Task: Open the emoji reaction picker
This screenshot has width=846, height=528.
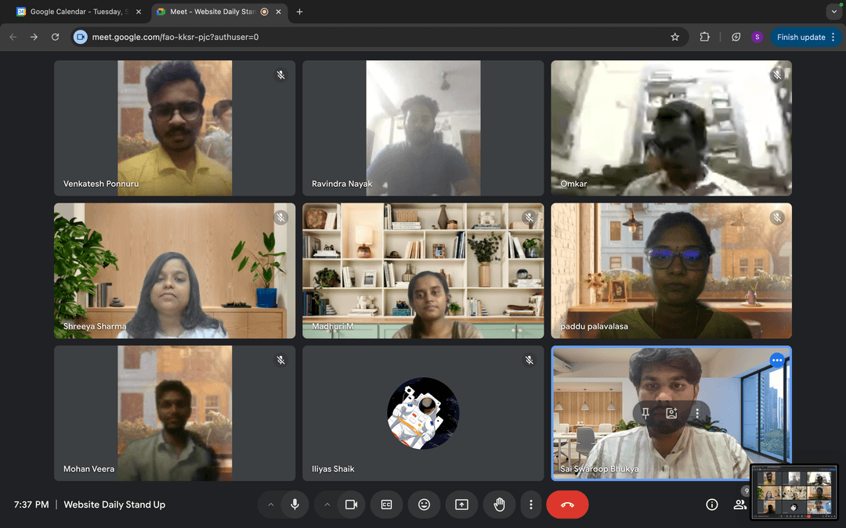Action: pyautogui.click(x=424, y=505)
